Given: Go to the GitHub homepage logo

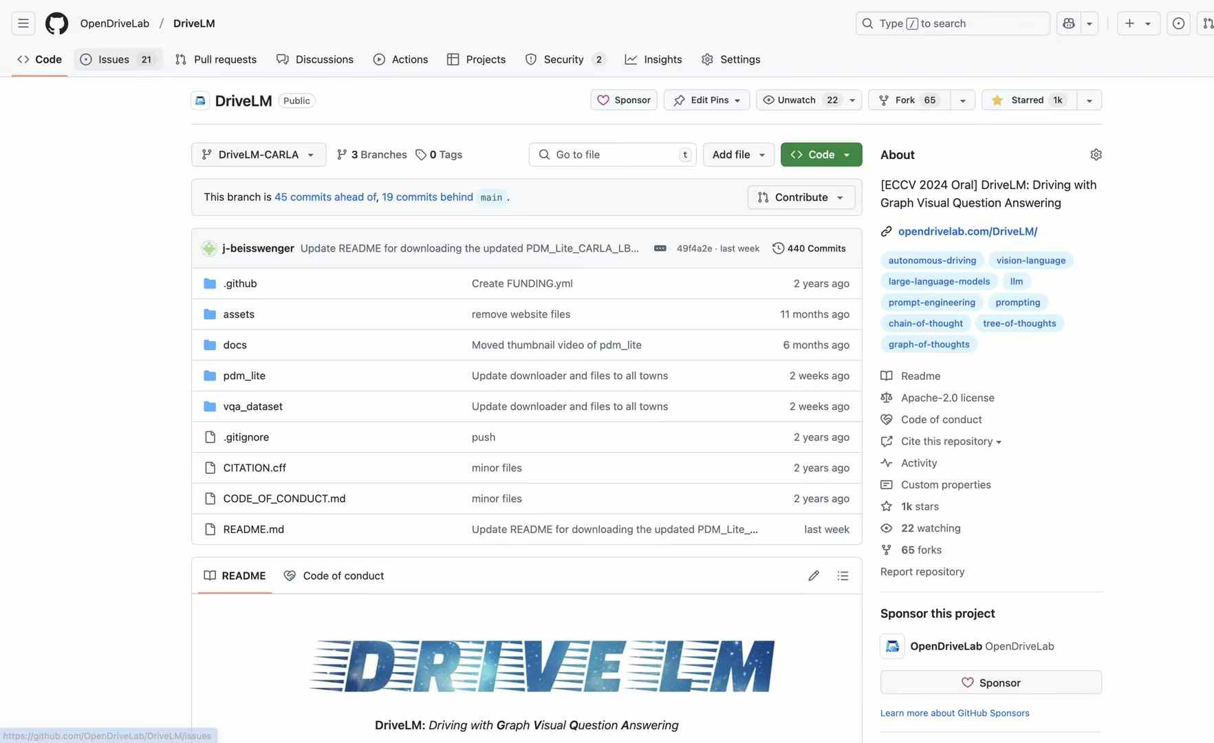Looking at the screenshot, I should point(56,23).
